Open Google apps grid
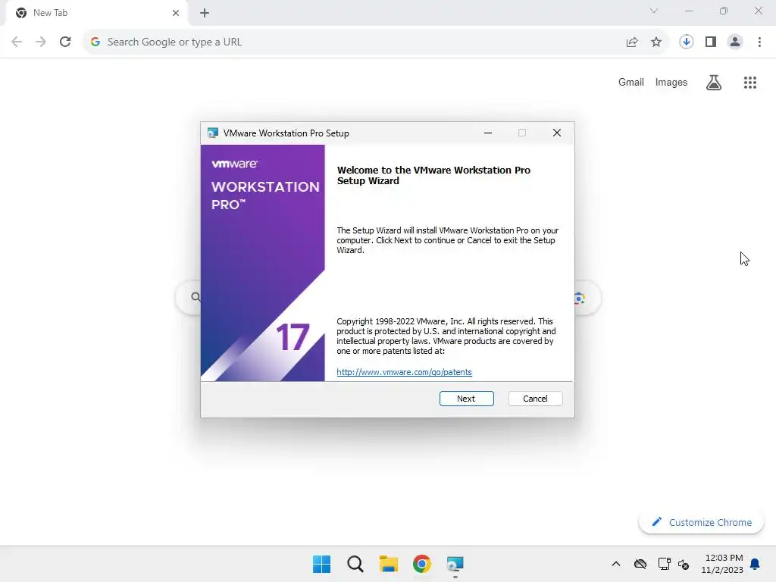 750,82
